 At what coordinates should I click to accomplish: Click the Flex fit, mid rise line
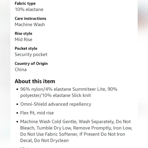(x=37, y=113)
